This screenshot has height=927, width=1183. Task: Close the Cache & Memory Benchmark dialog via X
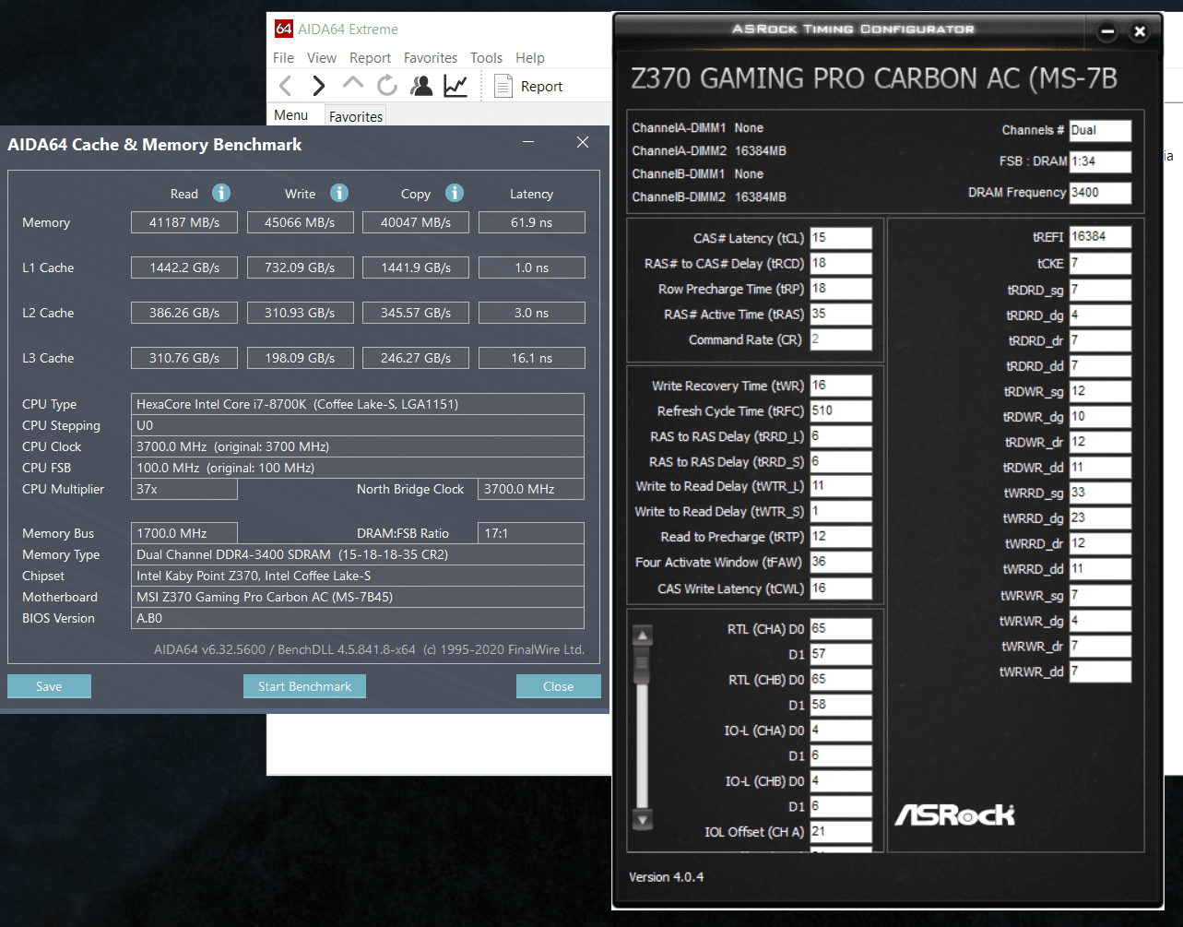pyautogui.click(x=583, y=142)
